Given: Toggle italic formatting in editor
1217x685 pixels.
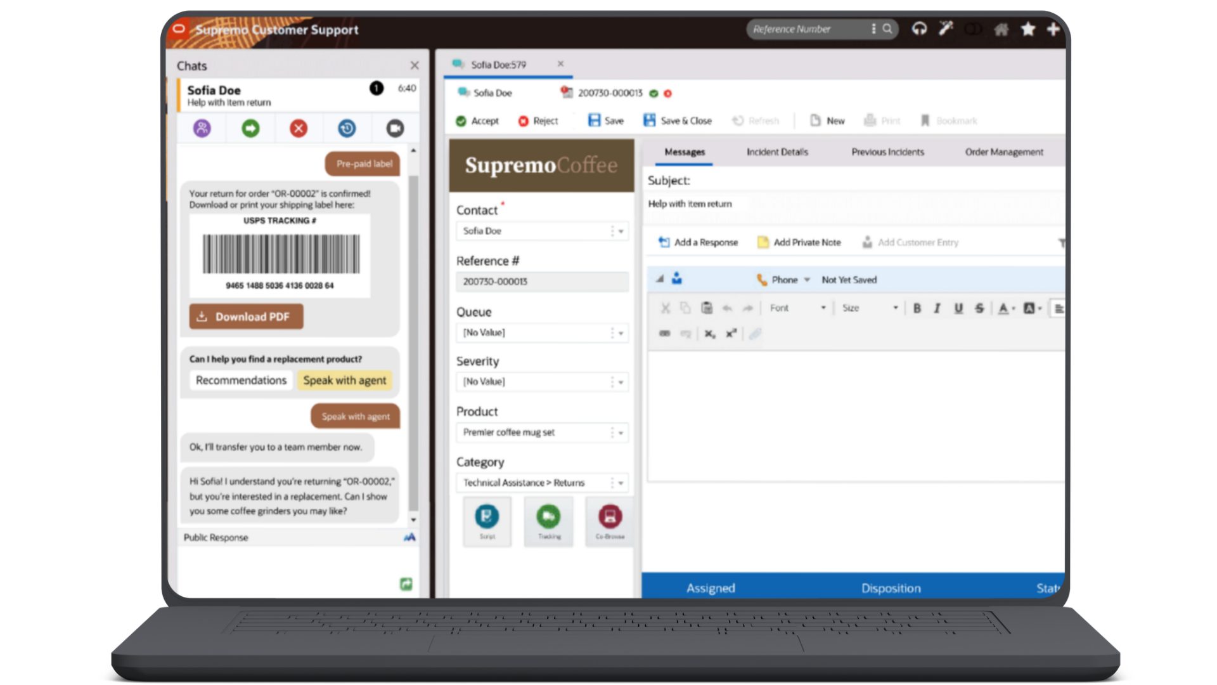Looking at the screenshot, I should coord(937,308).
